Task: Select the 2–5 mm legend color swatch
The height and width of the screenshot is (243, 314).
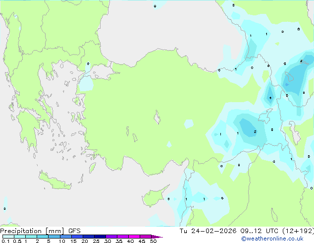Action: tap(43, 237)
